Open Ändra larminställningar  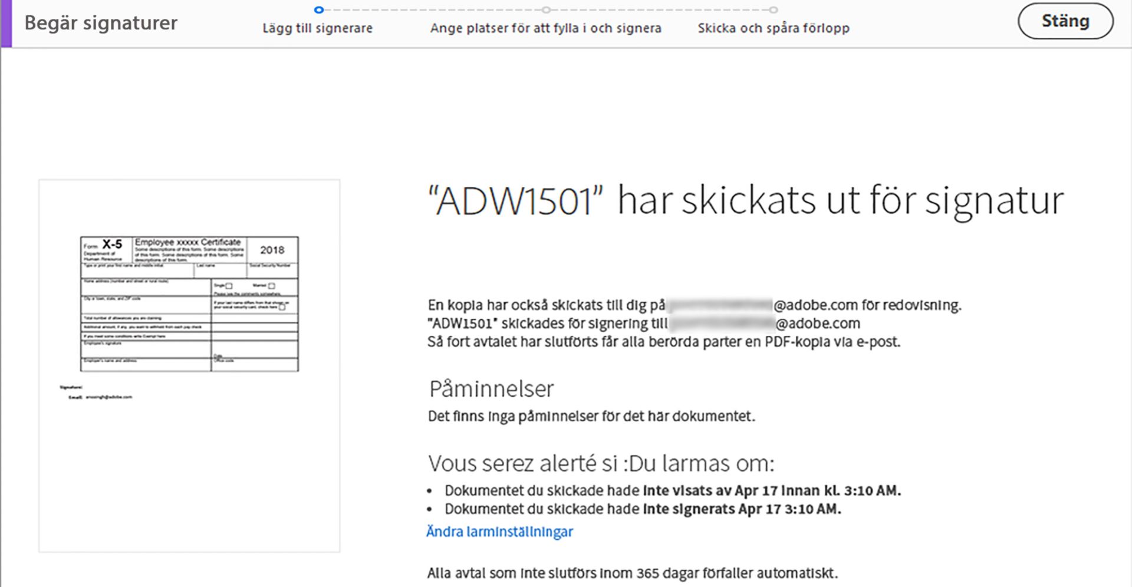(500, 531)
